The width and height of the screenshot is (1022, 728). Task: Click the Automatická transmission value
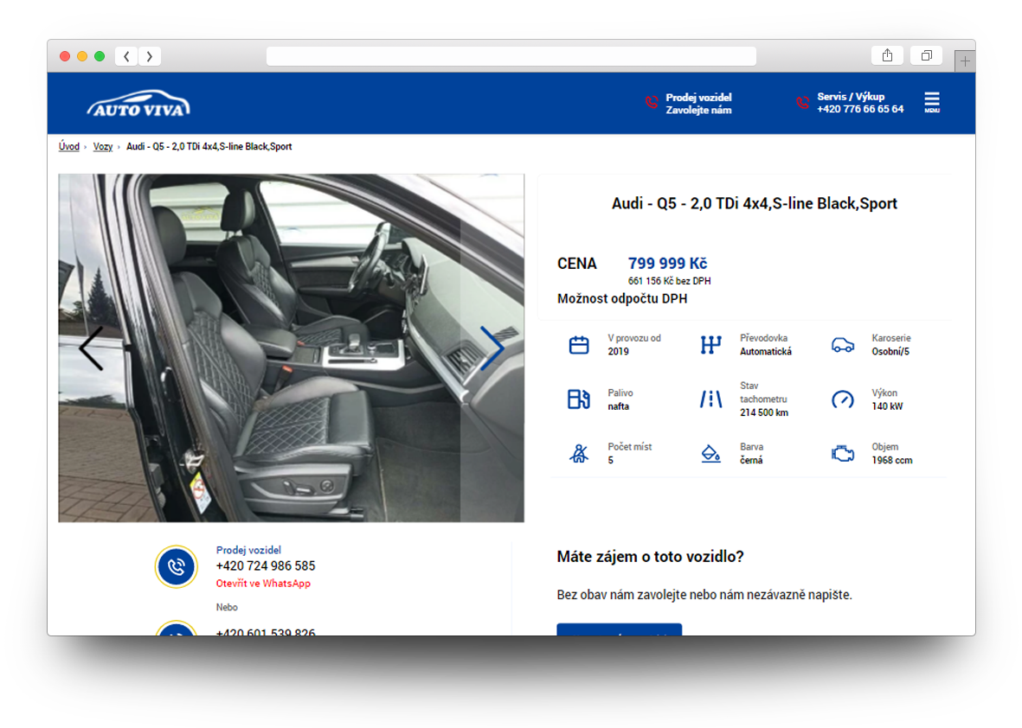766,352
